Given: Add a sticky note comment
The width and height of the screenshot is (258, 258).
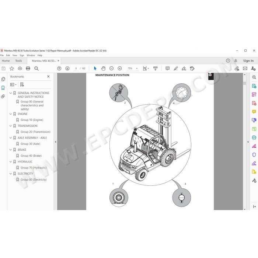Looking at the screenshot, I should pyautogui.click(x=167, y=69).
